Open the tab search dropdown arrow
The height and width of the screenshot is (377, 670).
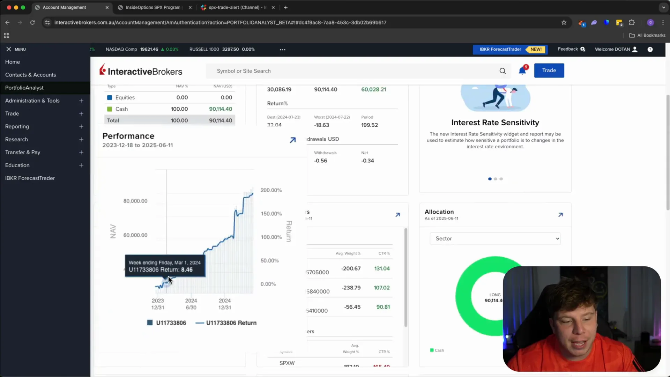[x=663, y=7]
